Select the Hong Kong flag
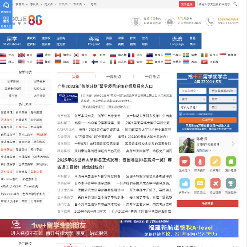 [x=204, y=62]
